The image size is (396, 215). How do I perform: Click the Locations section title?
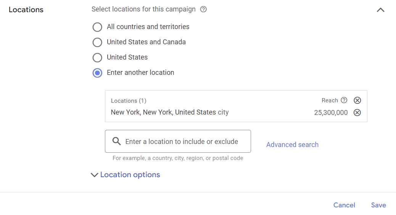pos(26,10)
